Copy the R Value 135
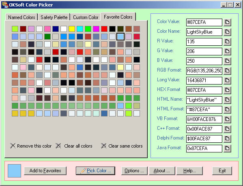 pos(227,42)
